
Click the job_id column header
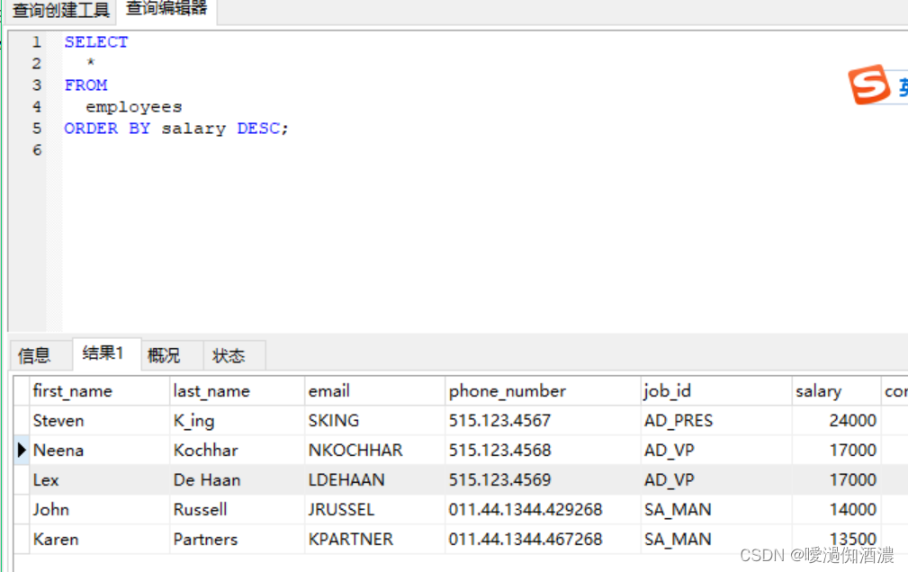(x=667, y=390)
